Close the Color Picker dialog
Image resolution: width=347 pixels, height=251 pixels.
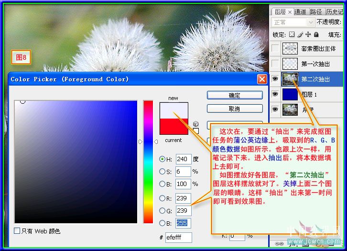[x=262, y=79]
